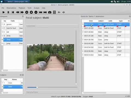Decrease playback speed with minus icon

tap(36, 12)
